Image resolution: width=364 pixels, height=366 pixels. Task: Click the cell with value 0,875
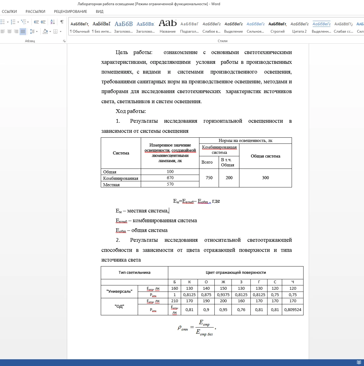click(x=206, y=295)
